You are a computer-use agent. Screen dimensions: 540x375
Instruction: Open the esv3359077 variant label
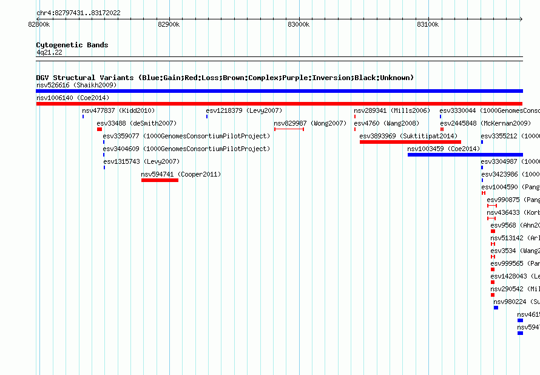pyautogui.click(x=186, y=136)
